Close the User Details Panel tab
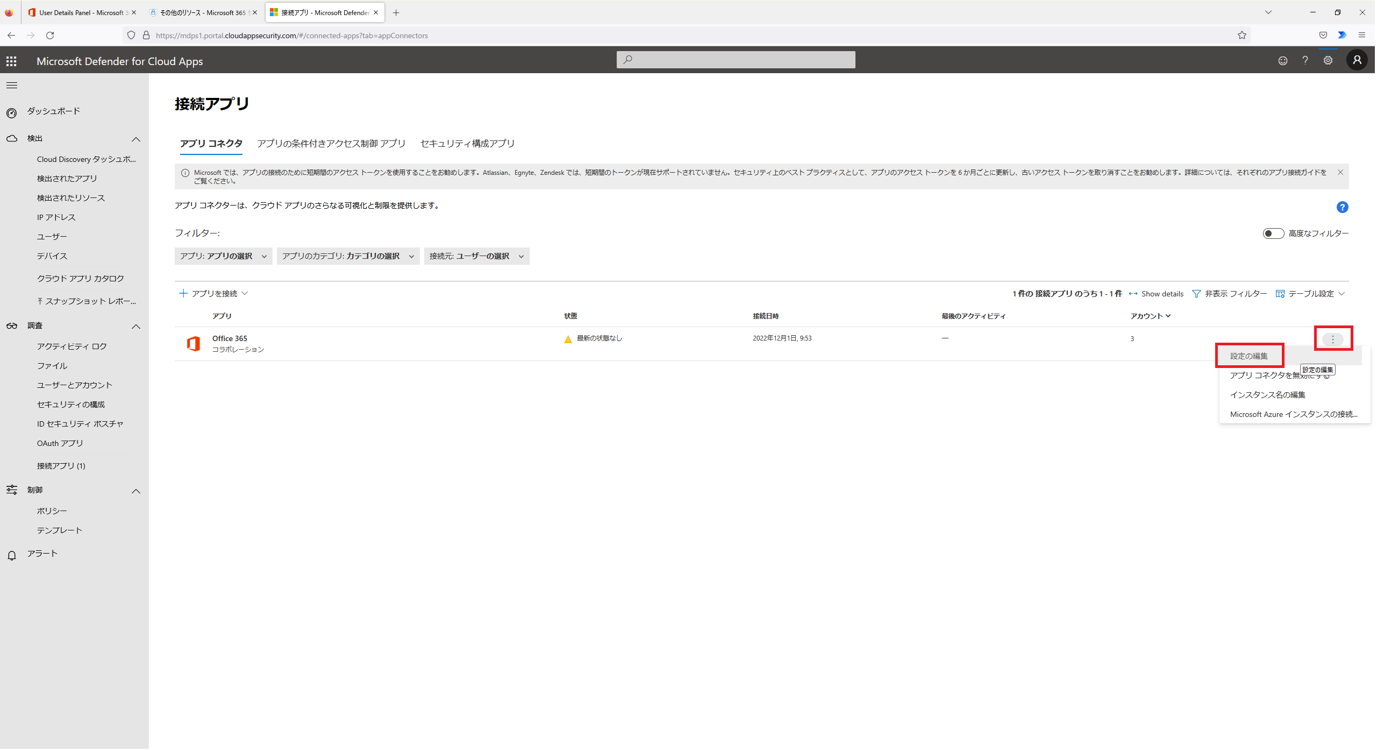This screenshot has height=751, width=1377. point(134,13)
